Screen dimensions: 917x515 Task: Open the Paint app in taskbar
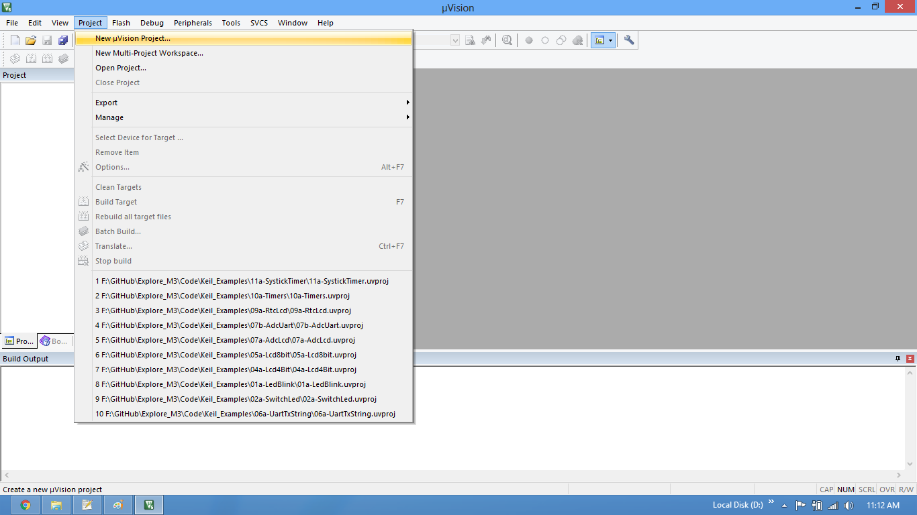[x=118, y=505]
